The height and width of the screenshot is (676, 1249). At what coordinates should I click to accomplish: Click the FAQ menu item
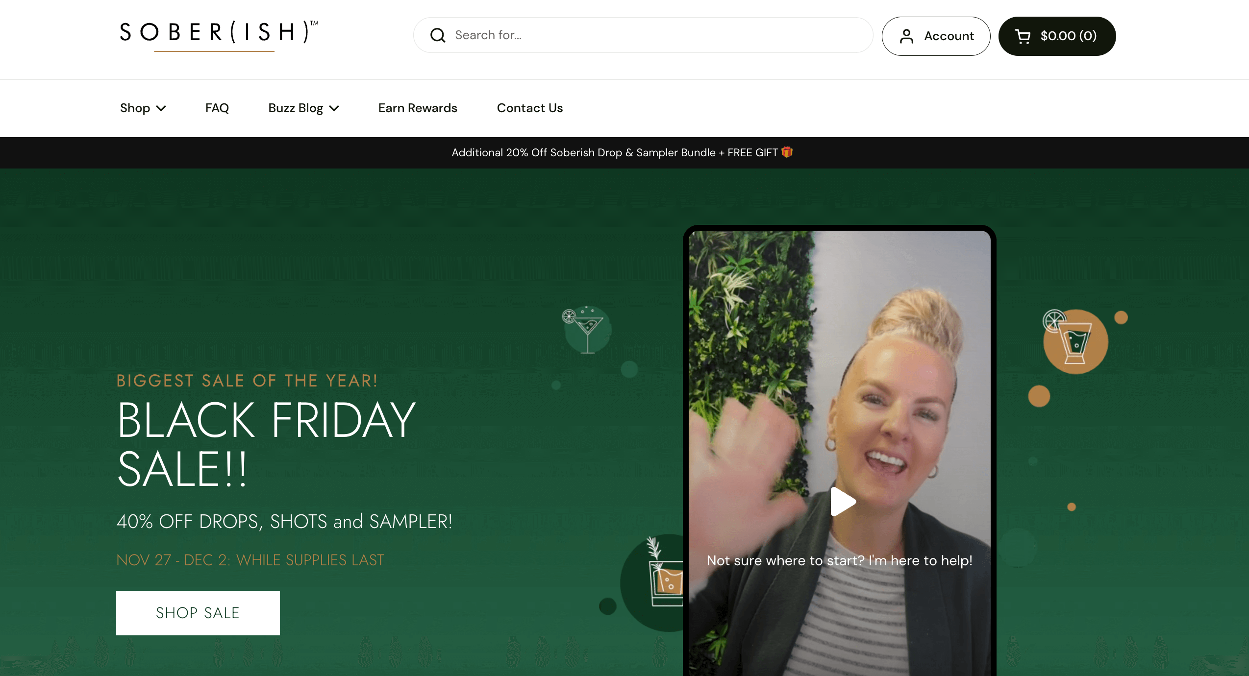pos(217,108)
